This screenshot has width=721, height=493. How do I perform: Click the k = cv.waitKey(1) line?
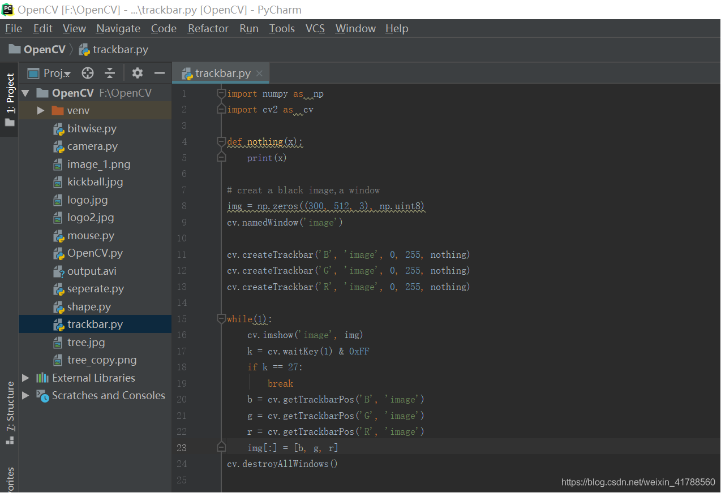point(308,352)
